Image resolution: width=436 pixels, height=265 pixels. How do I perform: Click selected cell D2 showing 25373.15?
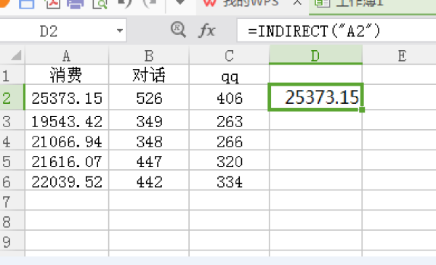pyautogui.click(x=315, y=97)
